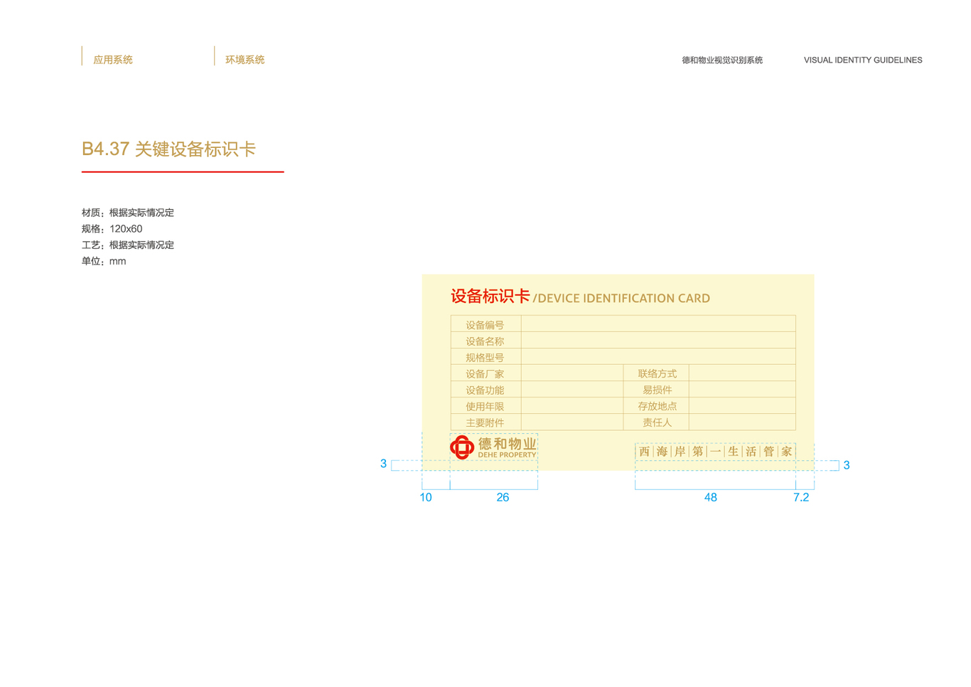Click the 西海岸第一生活管家 slogan strip
Image resolution: width=971 pixels, height=687 pixels.
(x=715, y=452)
